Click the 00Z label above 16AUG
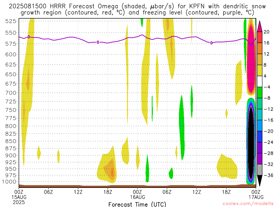 137,192
